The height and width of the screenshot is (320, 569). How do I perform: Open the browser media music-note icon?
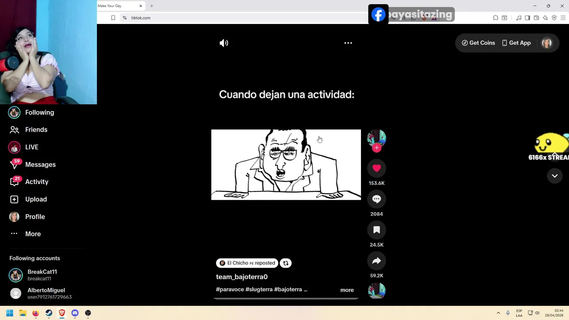click(519, 18)
